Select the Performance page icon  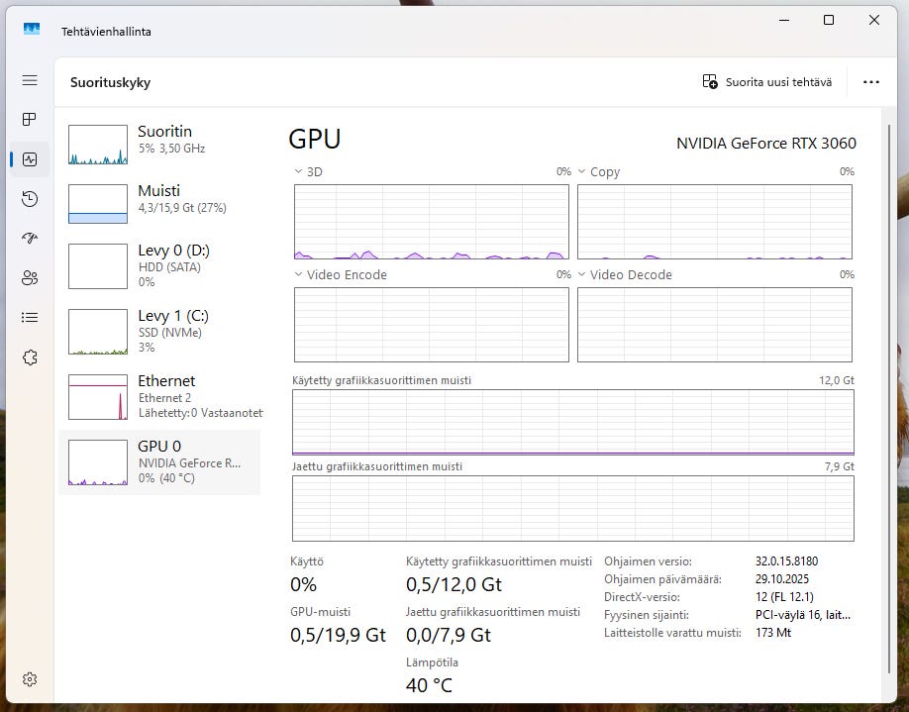point(30,158)
